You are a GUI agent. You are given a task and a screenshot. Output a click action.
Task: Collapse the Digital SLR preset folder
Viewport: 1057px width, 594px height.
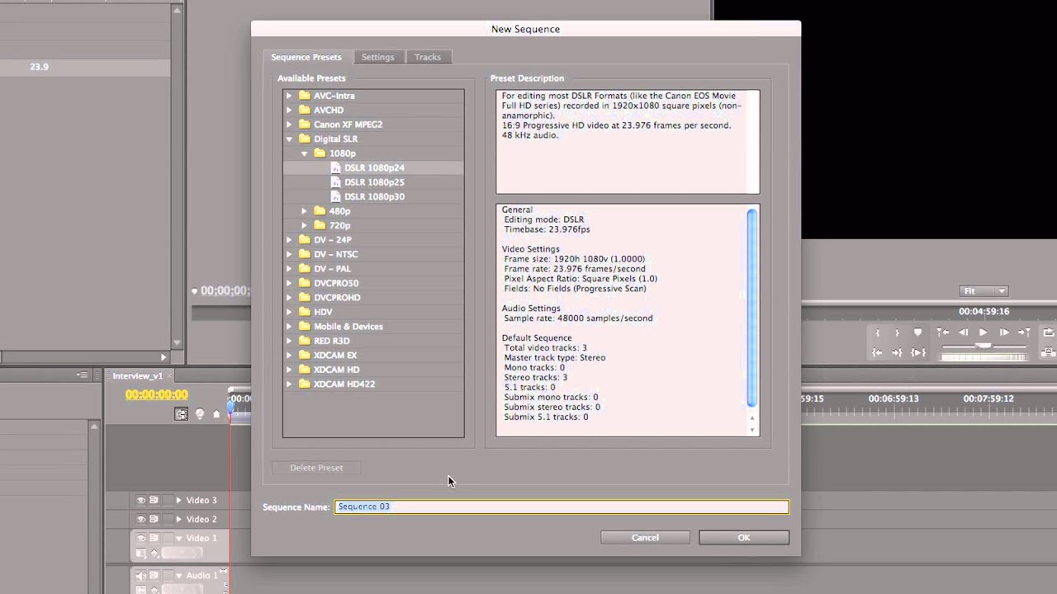tap(289, 139)
